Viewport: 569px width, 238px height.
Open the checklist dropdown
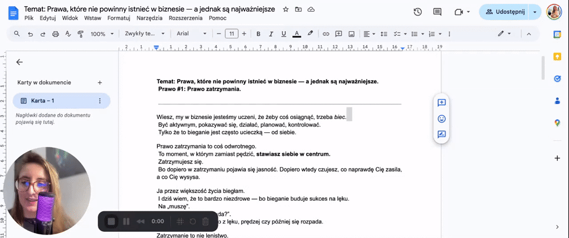(400, 34)
